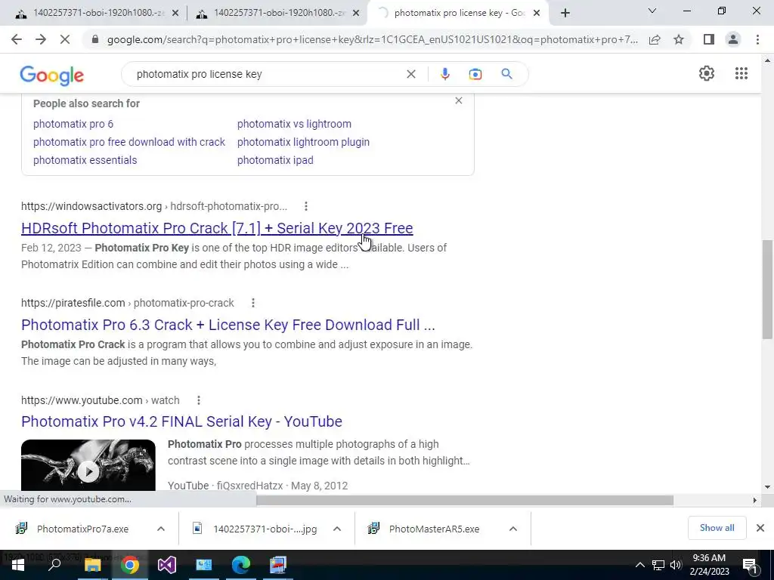Screen dimensions: 774x580
Task: Click the horizontal scrollbar right arrow
Action: click(x=755, y=500)
